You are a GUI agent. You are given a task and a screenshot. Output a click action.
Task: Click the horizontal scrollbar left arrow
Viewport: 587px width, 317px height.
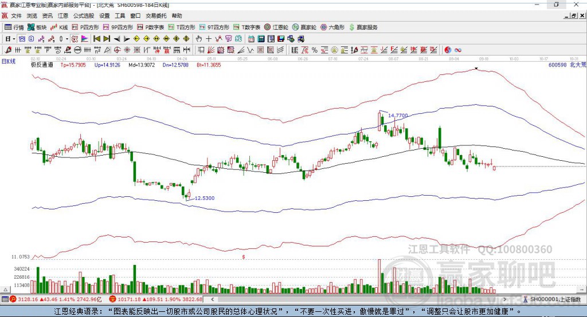coord(213,299)
